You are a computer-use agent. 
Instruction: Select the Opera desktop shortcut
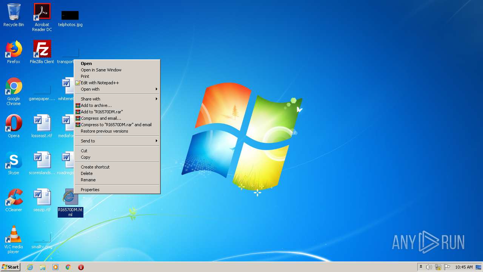point(14,126)
